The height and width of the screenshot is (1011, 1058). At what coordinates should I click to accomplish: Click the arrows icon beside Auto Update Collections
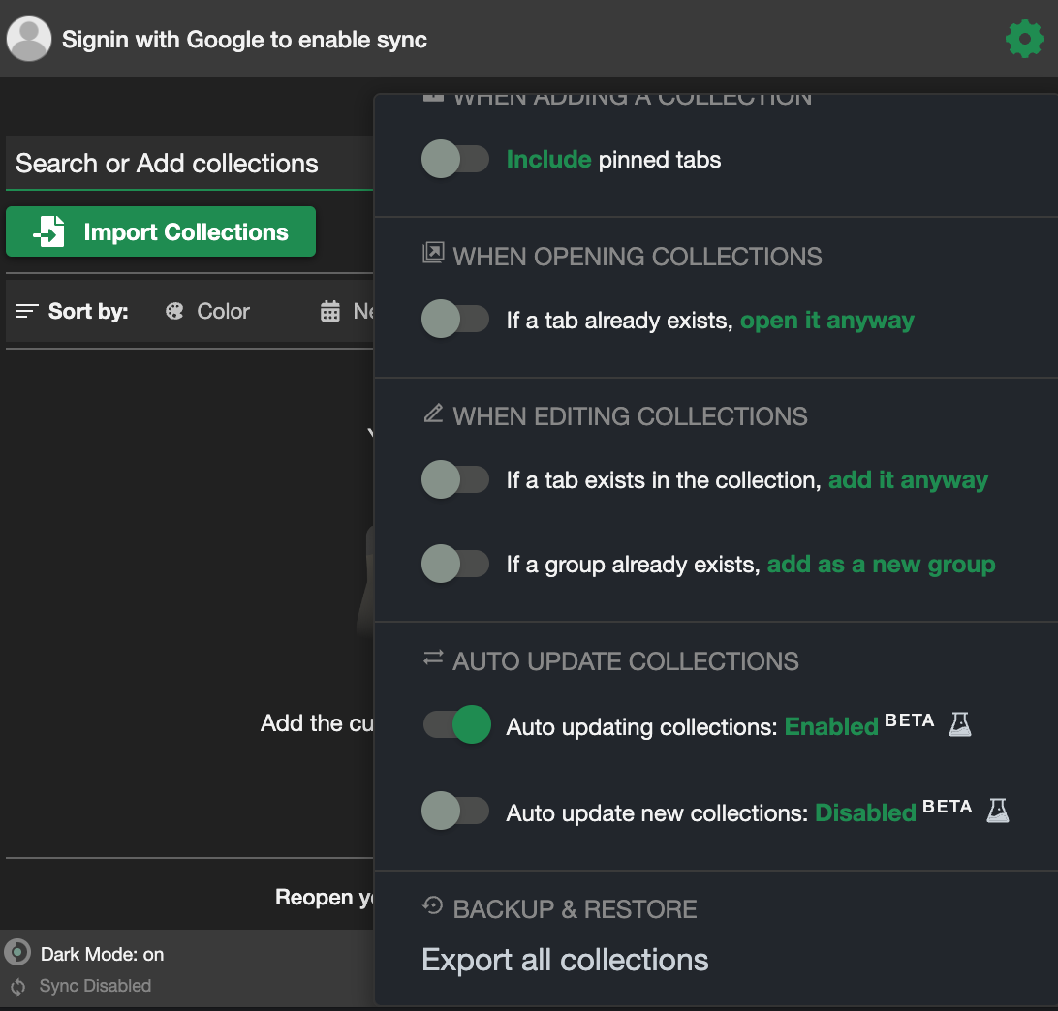point(433,658)
